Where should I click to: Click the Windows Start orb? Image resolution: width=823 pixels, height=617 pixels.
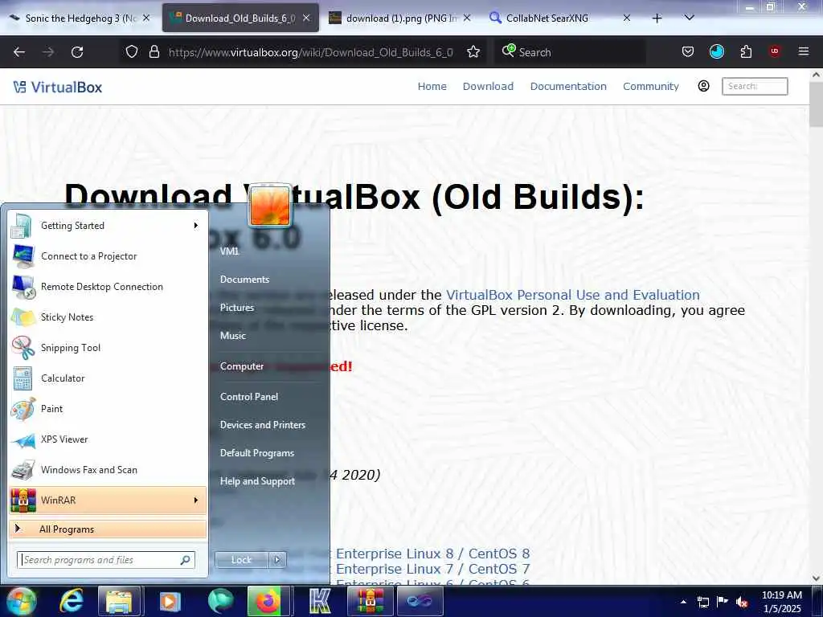pyautogui.click(x=20, y=601)
